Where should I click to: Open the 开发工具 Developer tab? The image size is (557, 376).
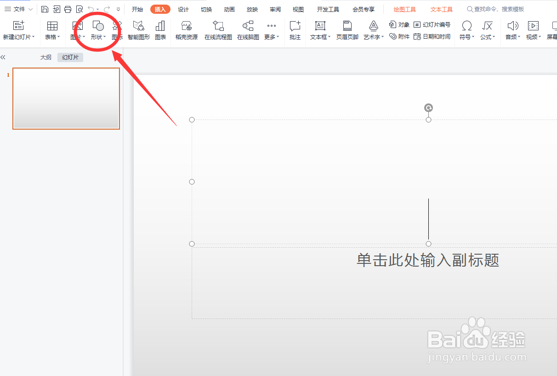tap(328, 9)
